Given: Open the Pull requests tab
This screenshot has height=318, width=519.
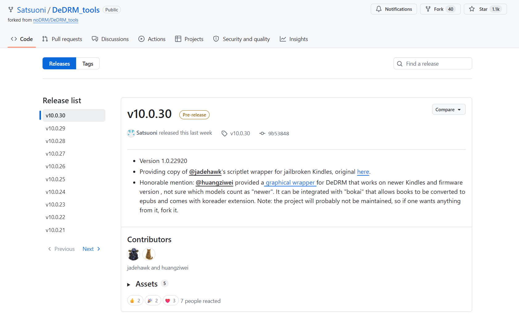Looking at the screenshot, I should pos(62,39).
